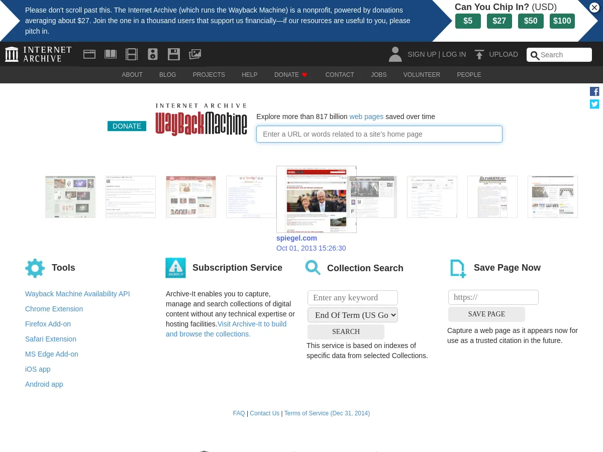Open the Texts collection icon

(110, 54)
